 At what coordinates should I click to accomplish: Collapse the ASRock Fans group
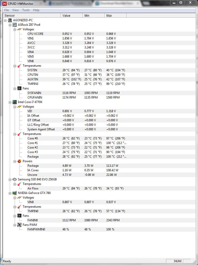click(15, 88)
